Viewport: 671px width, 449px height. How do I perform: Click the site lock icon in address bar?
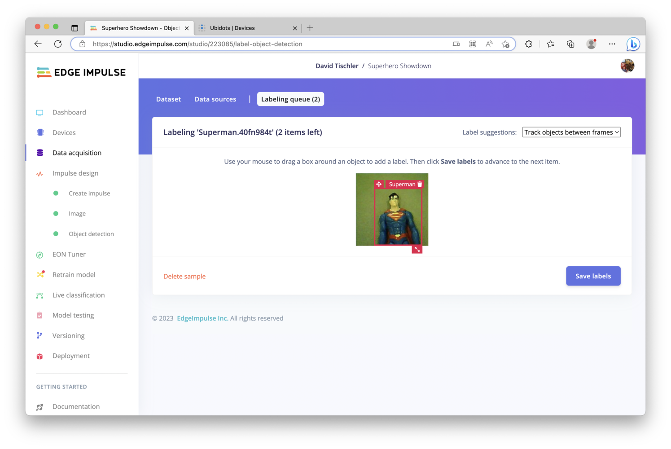pos(82,44)
